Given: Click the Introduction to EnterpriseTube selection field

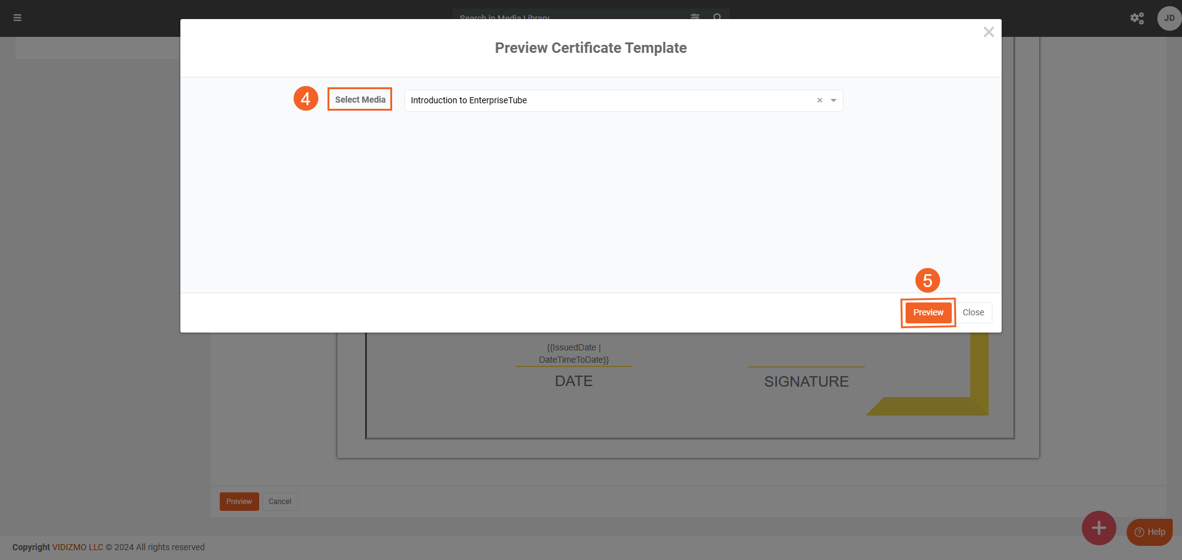Looking at the screenshot, I should click(609, 101).
